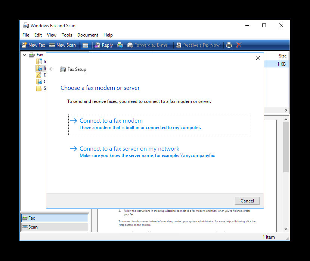
Task: Open the New Scan tool
Action: coord(62,45)
